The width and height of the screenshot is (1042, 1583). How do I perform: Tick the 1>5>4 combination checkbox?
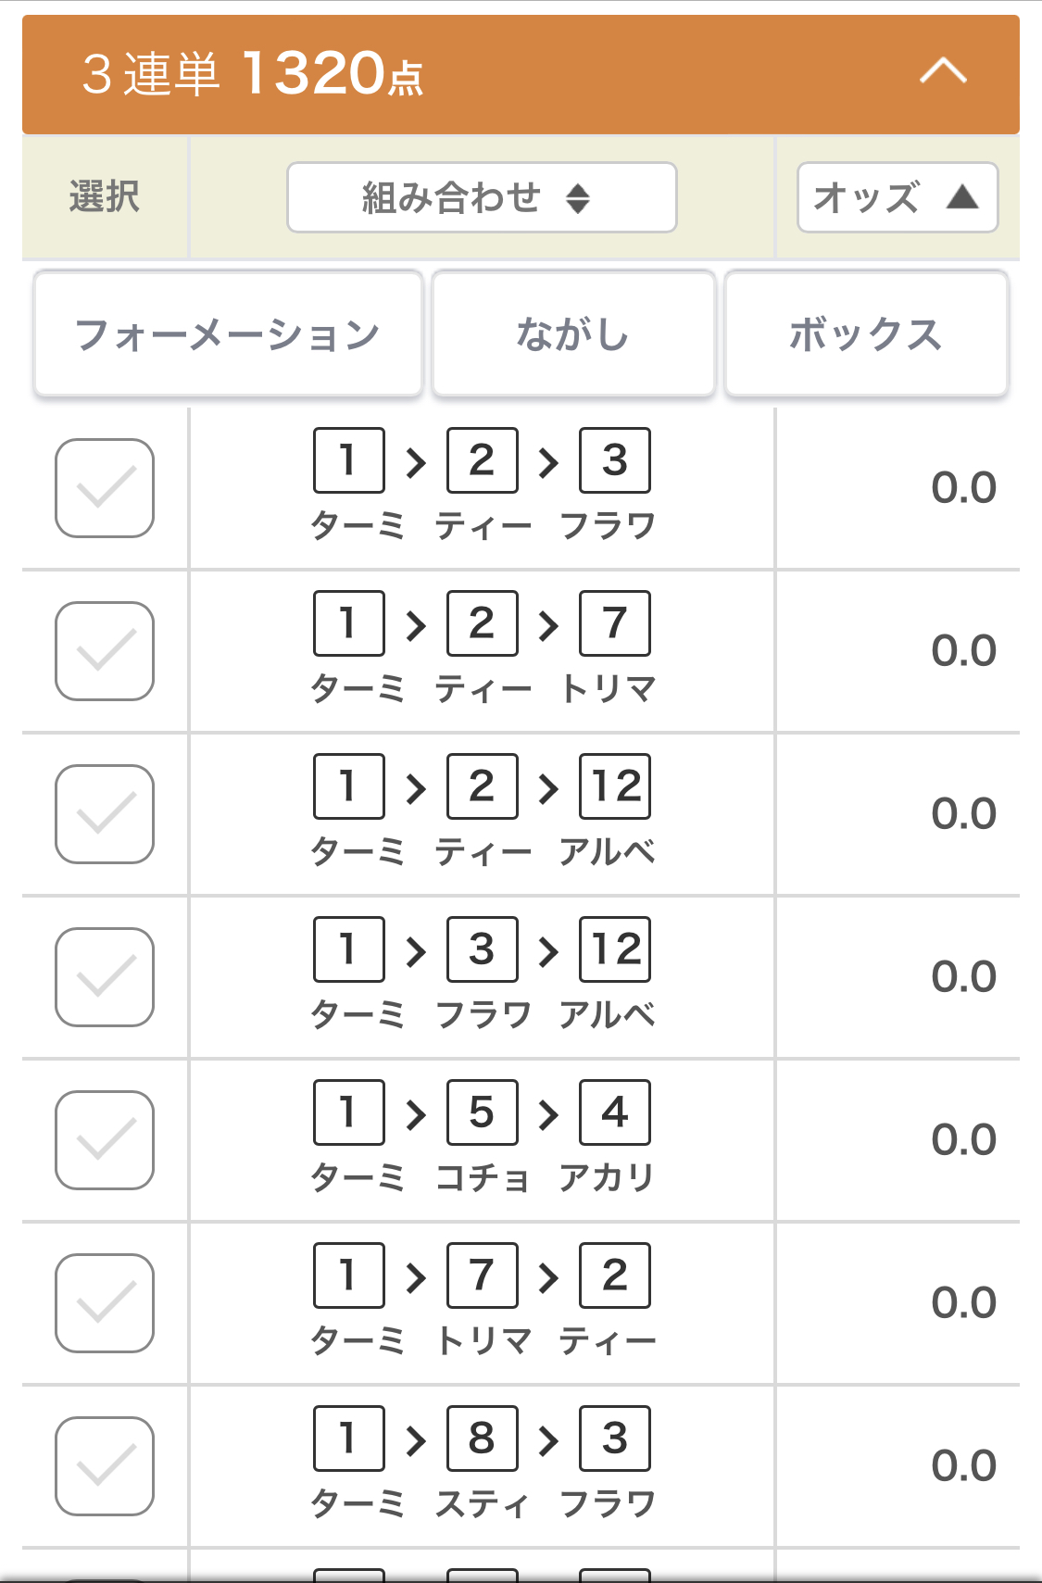click(x=105, y=1140)
